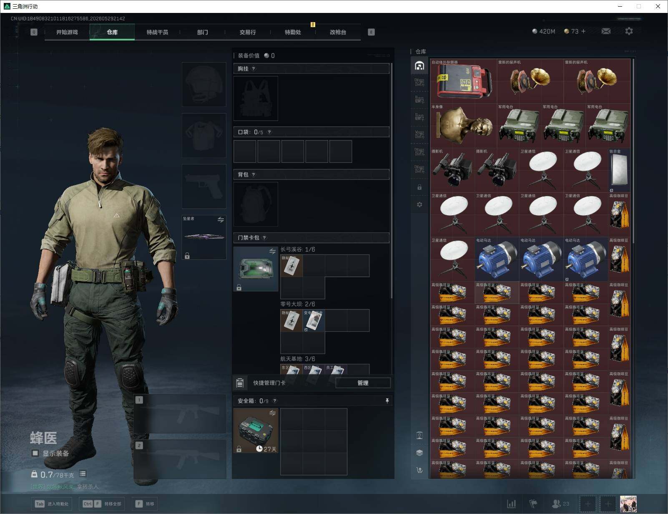Open the statistics bar chart icon
Image resolution: width=668 pixels, height=514 pixels.
(x=512, y=504)
